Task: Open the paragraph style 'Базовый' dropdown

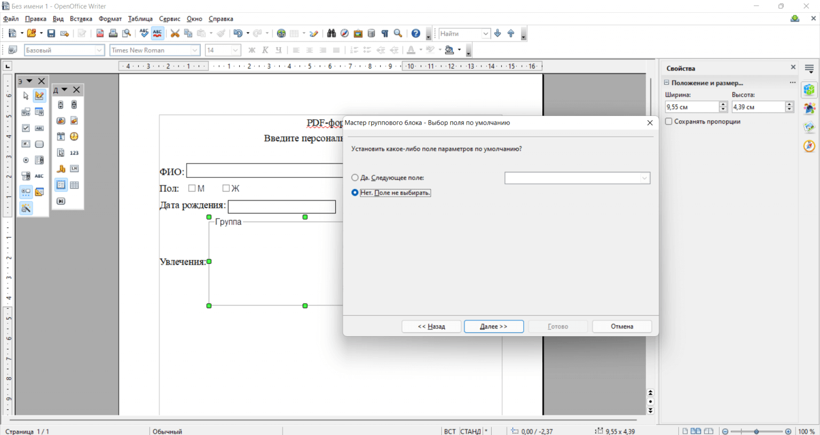Action: coord(99,50)
